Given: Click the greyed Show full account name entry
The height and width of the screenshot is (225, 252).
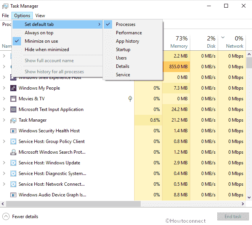Looking at the screenshot, I should [x=58, y=61].
